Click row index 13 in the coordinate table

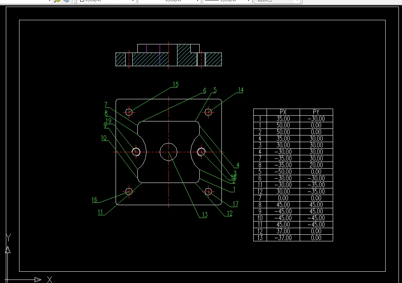pos(260,237)
